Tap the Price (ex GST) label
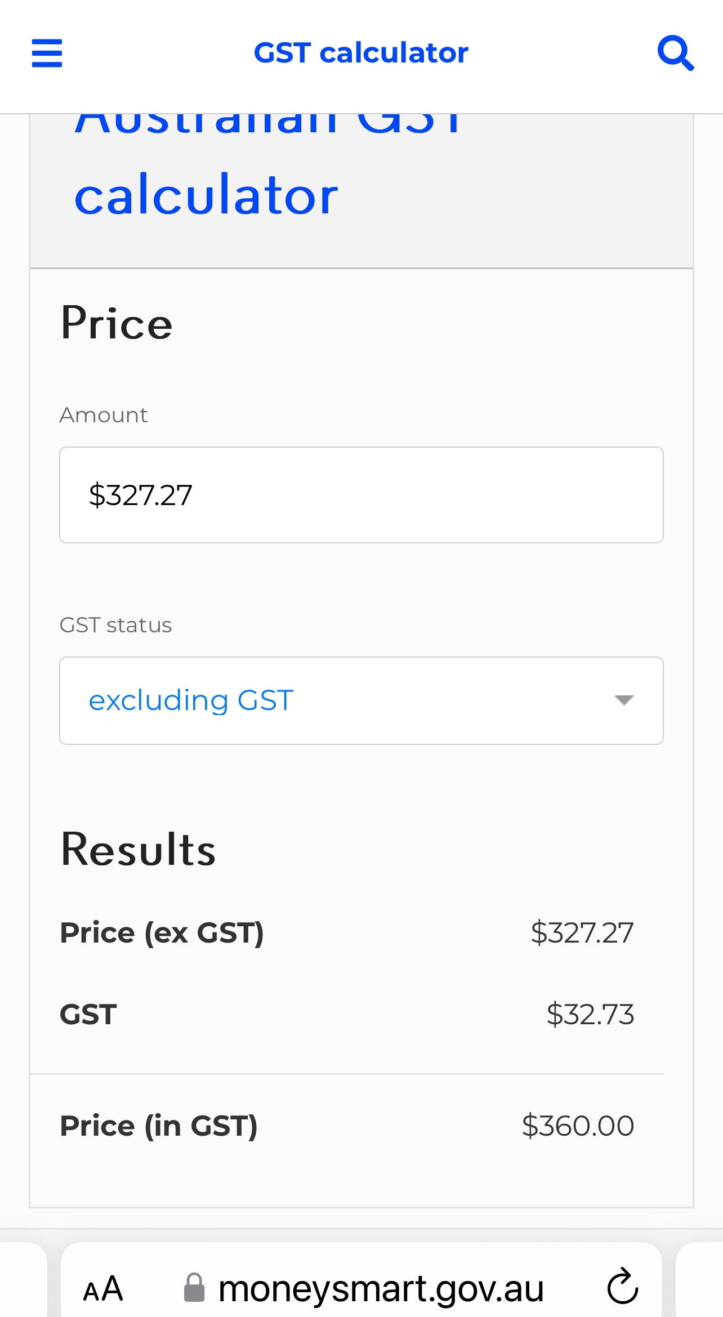This screenshot has height=1317, width=723. [162, 932]
